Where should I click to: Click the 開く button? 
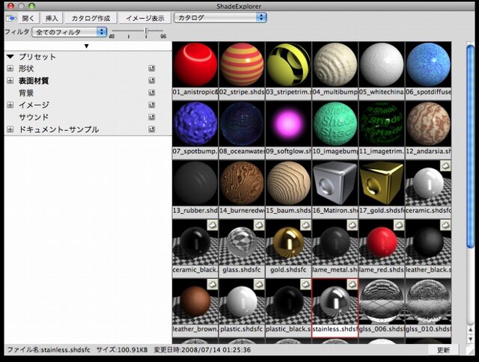tap(28, 18)
